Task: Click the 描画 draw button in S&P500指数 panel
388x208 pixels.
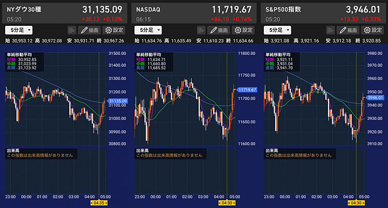Action: pos(348,30)
